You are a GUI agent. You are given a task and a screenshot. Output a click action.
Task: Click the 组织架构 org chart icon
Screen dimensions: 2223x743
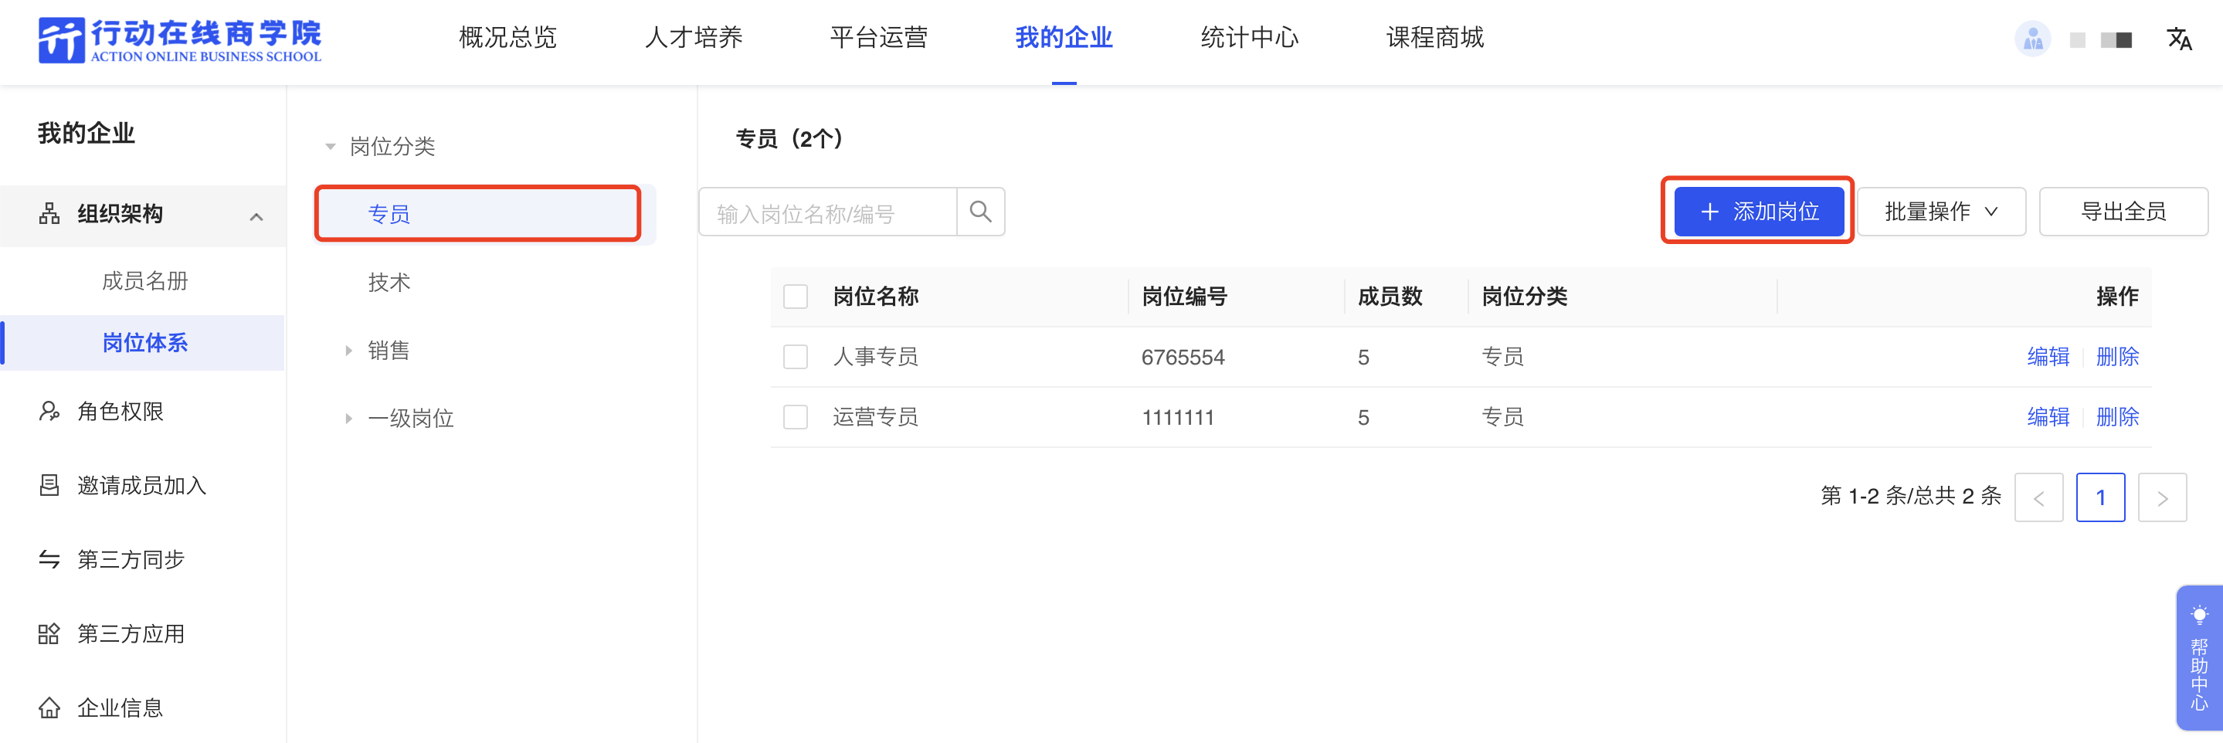point(49,214)
